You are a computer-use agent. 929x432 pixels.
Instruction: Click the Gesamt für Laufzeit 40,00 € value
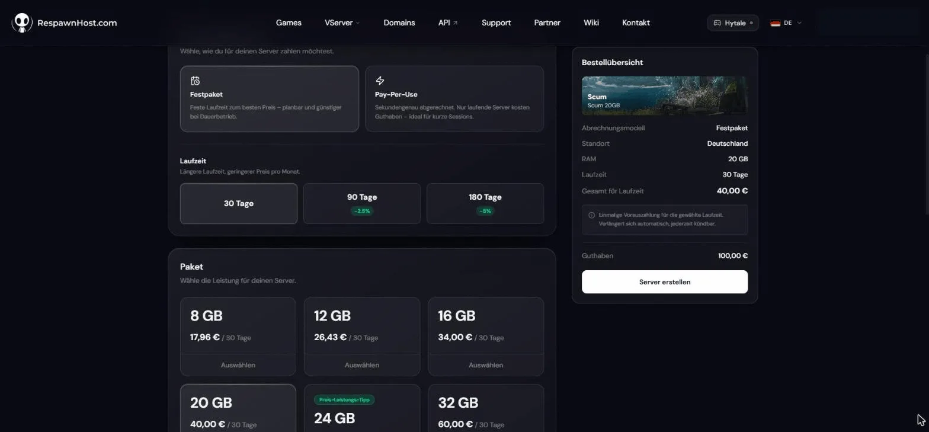(732, 191)
